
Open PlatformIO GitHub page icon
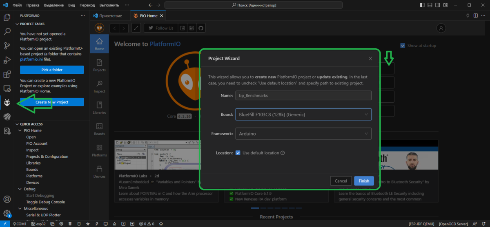coord(200,28)
